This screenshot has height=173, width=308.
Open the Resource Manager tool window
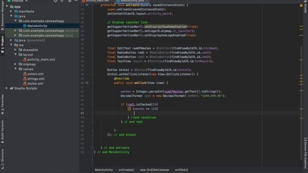tap(2, 16)
